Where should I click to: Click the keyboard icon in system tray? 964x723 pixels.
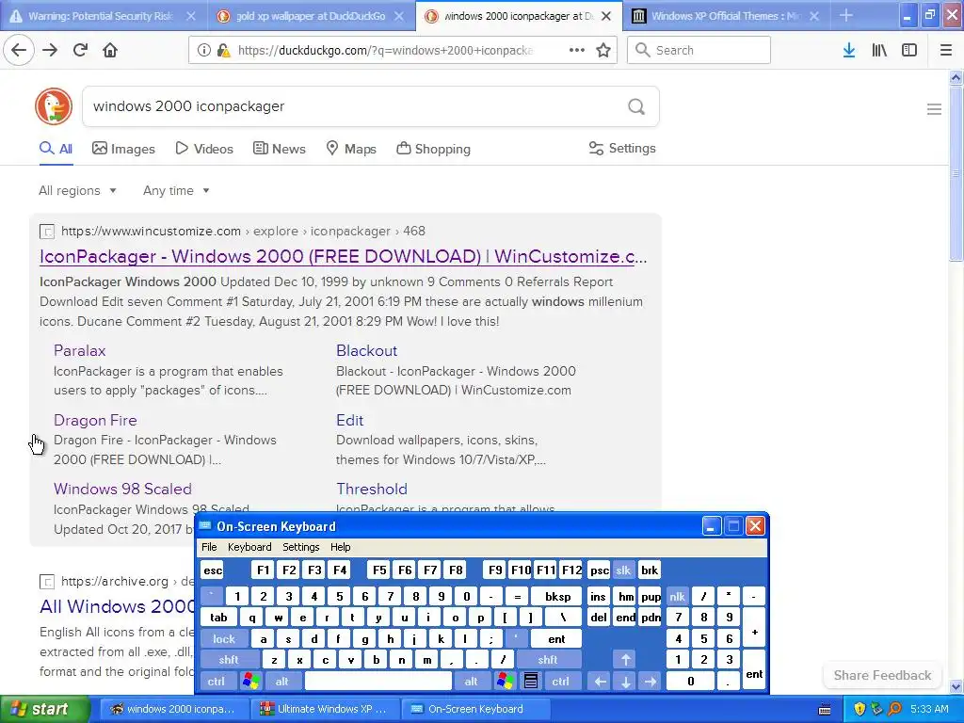point(825,710)
